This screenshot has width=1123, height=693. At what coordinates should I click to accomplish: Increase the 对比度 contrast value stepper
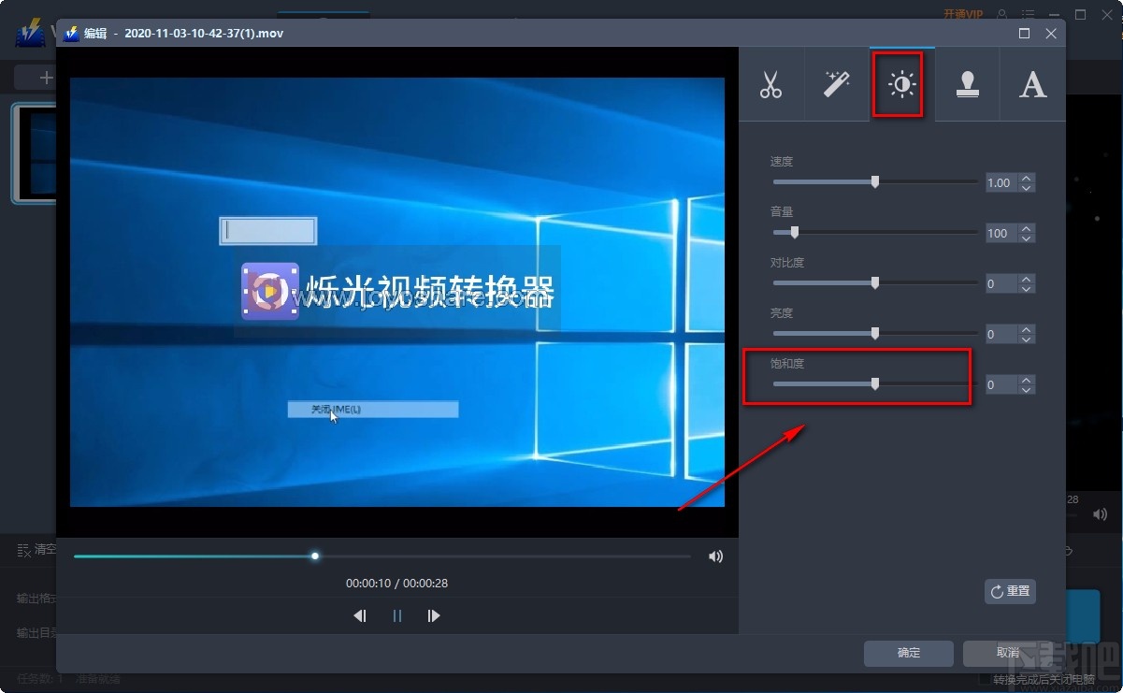pyautogui.click(x=1026, y=278)
